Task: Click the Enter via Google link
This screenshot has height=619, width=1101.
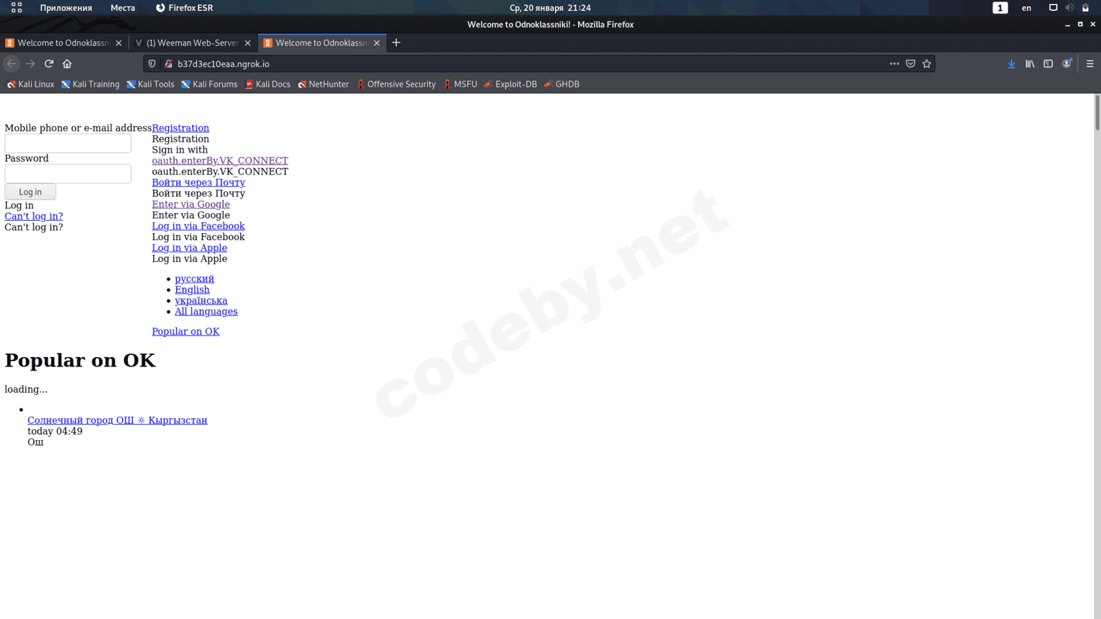Action: pos(191,204)
